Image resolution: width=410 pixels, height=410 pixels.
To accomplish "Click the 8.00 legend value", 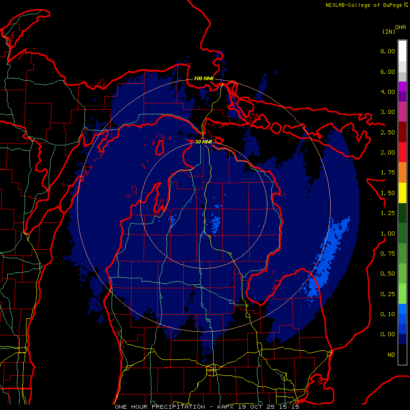I will tap(388, 51).
